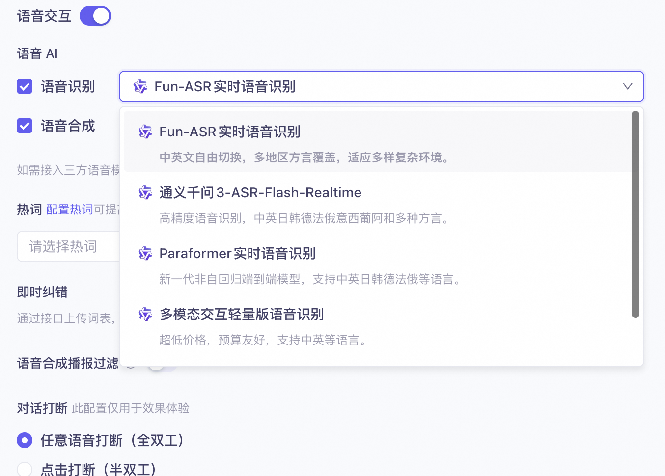Click the icon beside Fun-ASR 实时语音识别 in the dropdown list
The height and width of the screenshot is (476, 665).
point(145,132)
